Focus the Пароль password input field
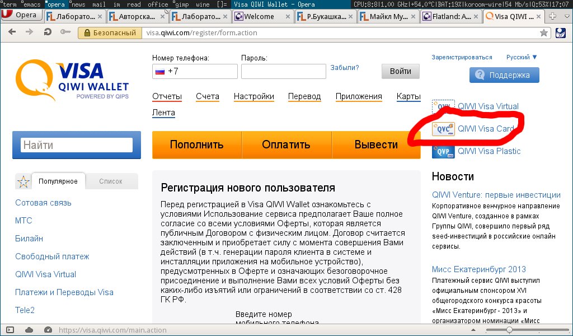This screenshot has width=573, height=336. click(x=283, y=72)
